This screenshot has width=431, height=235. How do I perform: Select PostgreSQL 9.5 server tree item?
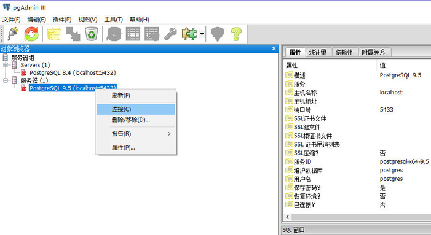pos(73,88)
